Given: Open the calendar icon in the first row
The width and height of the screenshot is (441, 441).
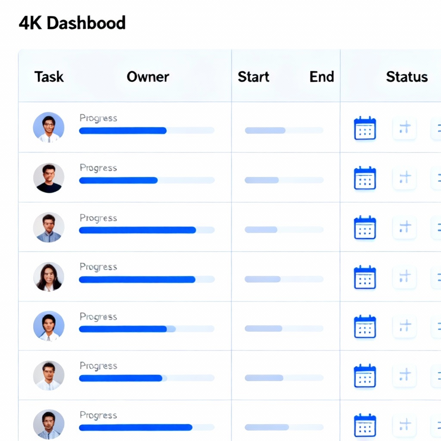Looking at the screenshot, I should pyautogui.click(x=365, y=127).
